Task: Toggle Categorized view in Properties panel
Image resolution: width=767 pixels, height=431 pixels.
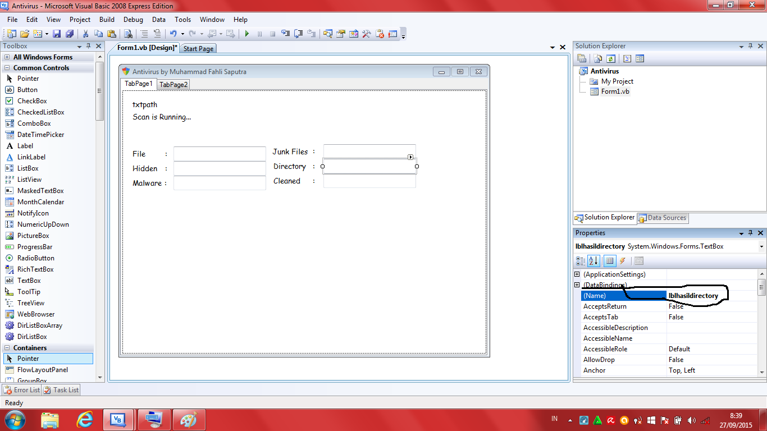Action: [x=581, y=261]
